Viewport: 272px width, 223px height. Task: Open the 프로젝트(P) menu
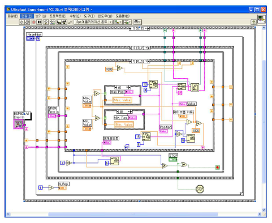[58, 16]
